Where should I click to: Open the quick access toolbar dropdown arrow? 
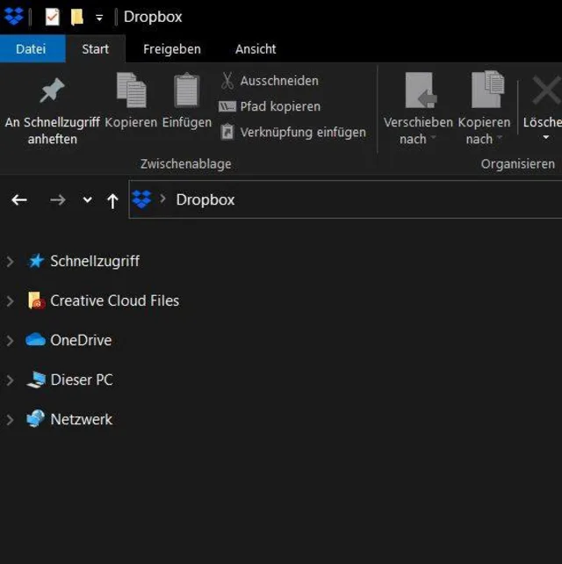pos(99,17)
